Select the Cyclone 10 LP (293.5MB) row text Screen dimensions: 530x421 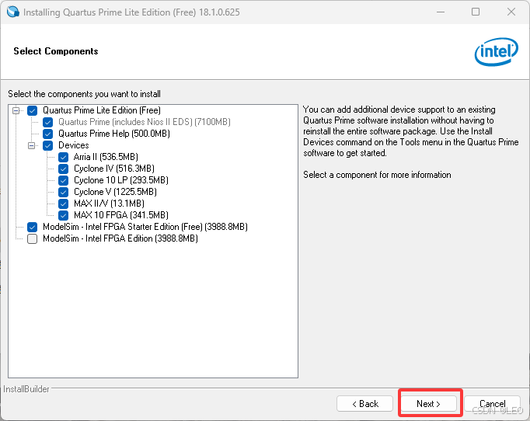coord(121,180)
